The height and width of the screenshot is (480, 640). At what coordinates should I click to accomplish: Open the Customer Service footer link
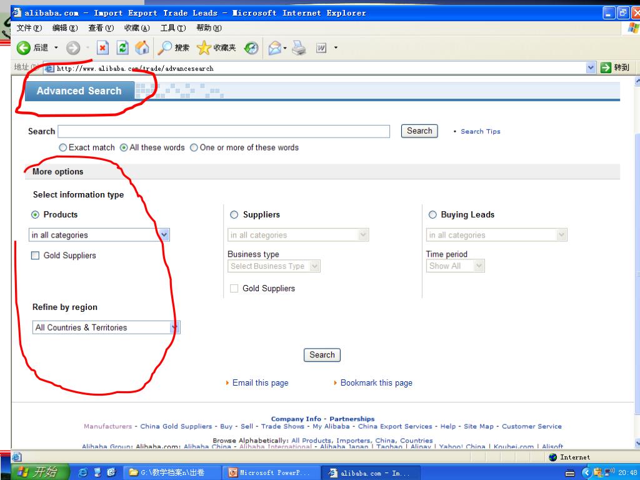[x=531, y=426]
